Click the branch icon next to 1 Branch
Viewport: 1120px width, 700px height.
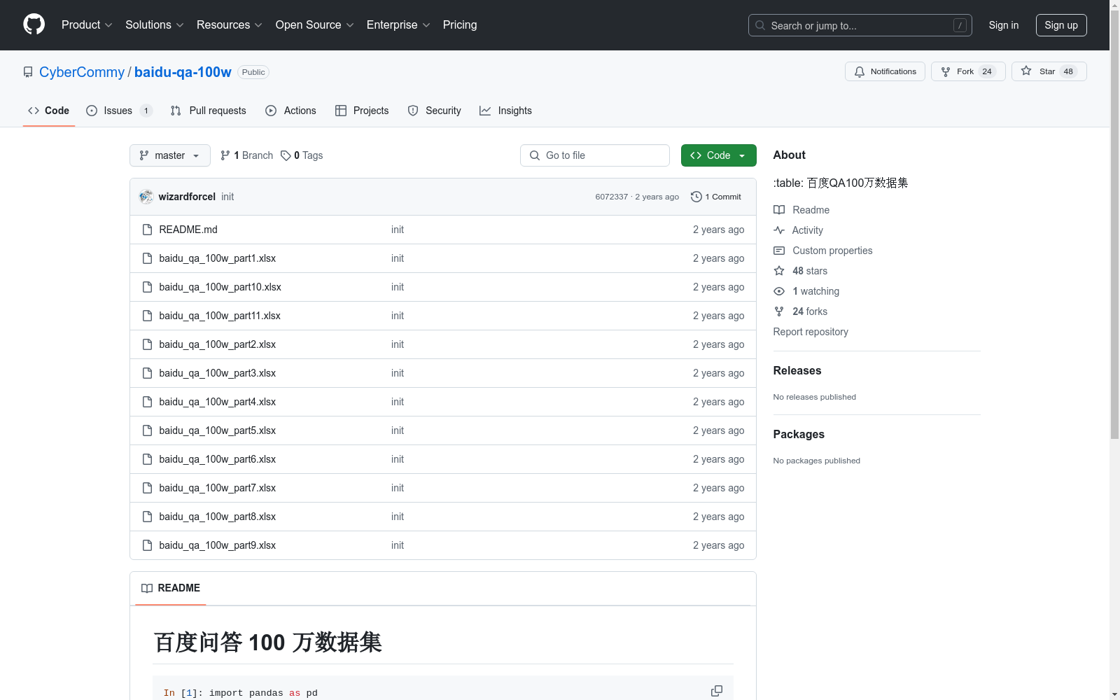click(225, 155)
